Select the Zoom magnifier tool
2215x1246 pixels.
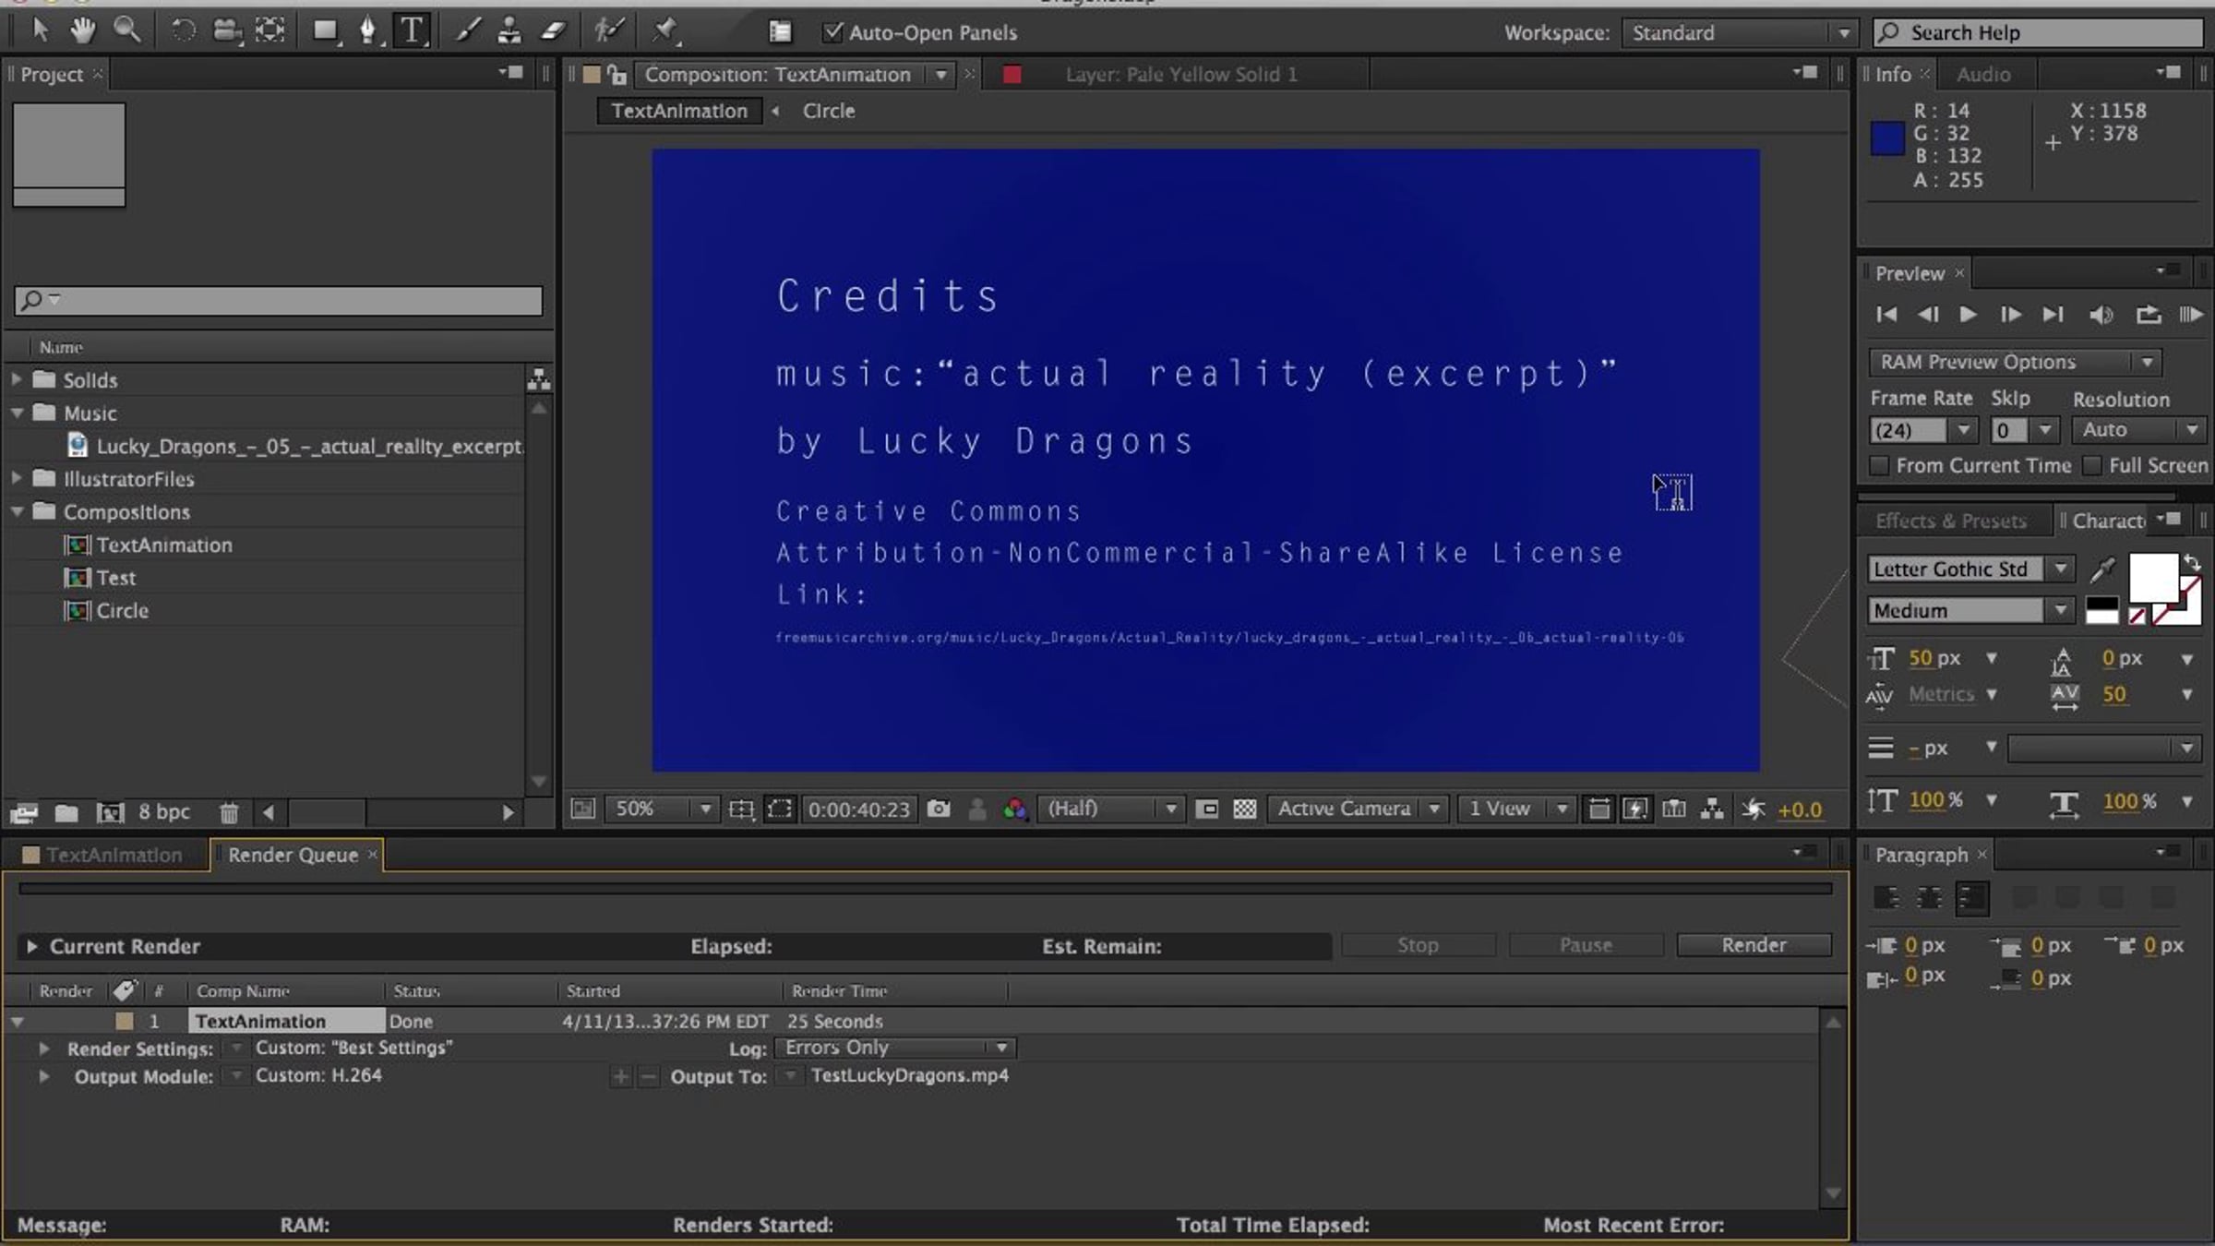[127, 31]
